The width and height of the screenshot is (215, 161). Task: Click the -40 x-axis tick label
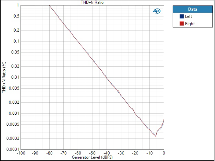(107, 153)
